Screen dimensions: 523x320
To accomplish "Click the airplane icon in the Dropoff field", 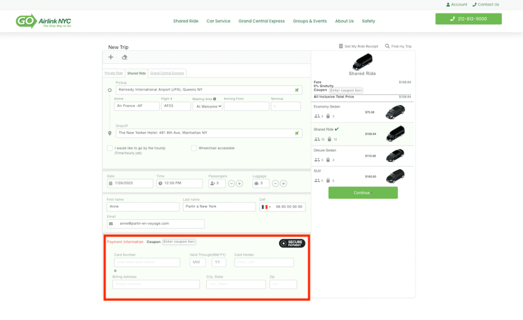I will click(x=297, y=133).
